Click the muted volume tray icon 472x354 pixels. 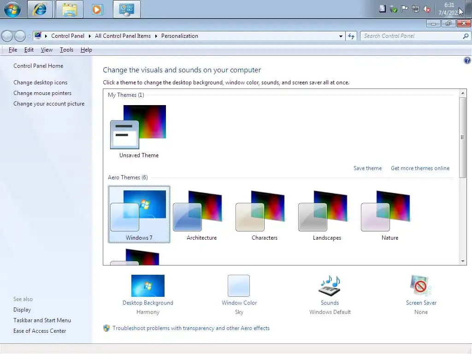(426, 9)
